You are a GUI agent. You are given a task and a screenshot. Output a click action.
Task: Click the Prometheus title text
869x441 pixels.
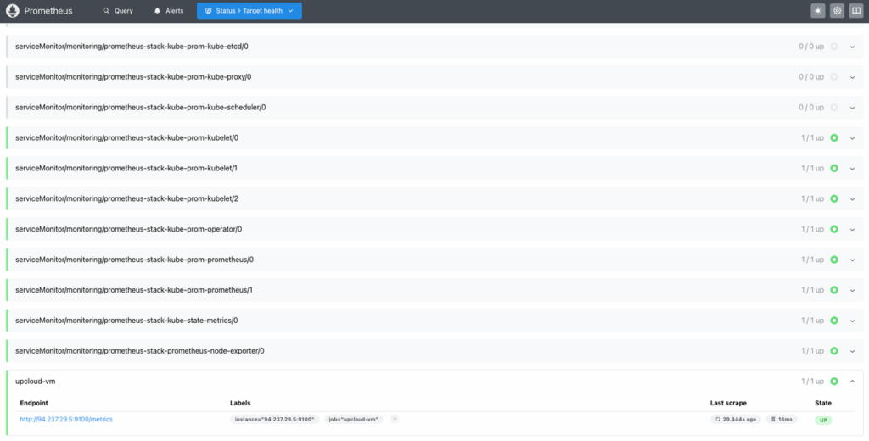[x=48, y=10]
